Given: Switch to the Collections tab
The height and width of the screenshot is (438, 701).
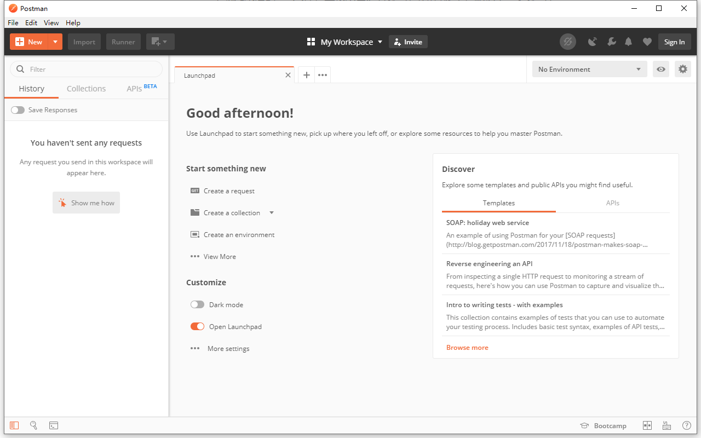Looking at the screenshot, I should click(86, 88).
